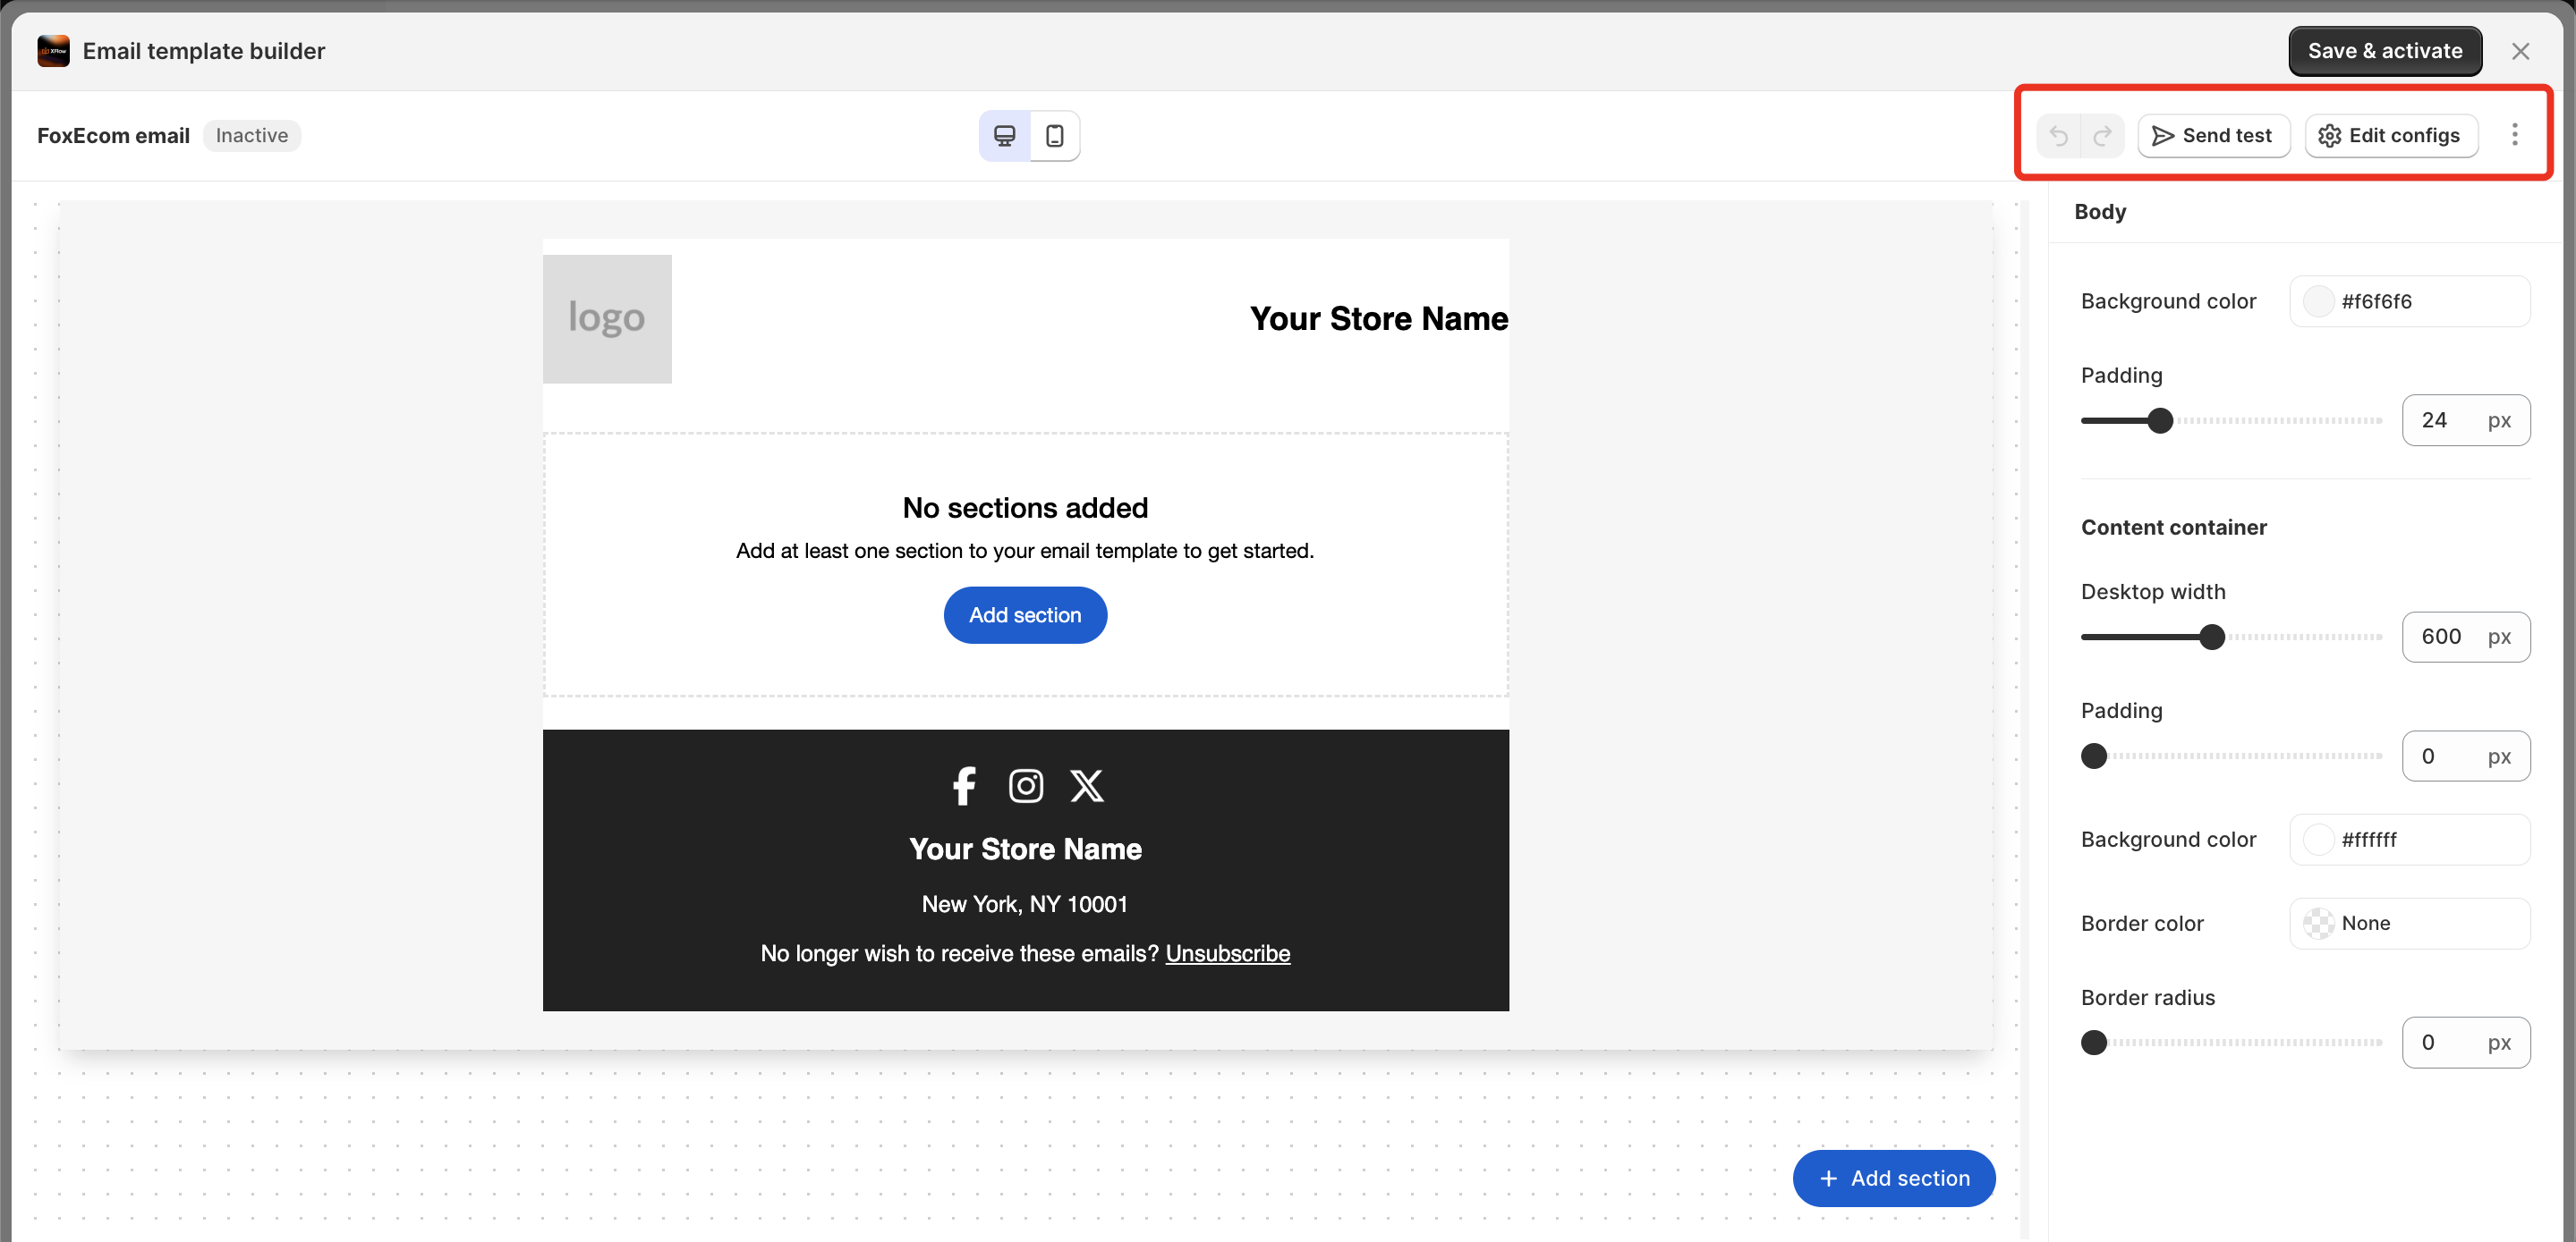
Task: Click the X social icon in footer
Action: (1087, 785)
